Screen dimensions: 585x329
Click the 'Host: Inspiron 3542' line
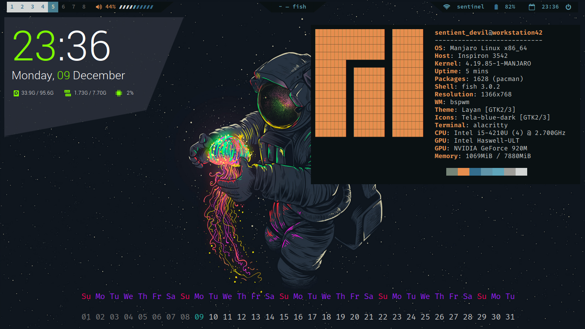click(x=471, y=56)
